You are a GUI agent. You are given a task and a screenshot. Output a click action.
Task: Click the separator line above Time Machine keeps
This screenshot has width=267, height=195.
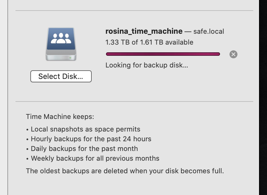(x=134, y=101)
